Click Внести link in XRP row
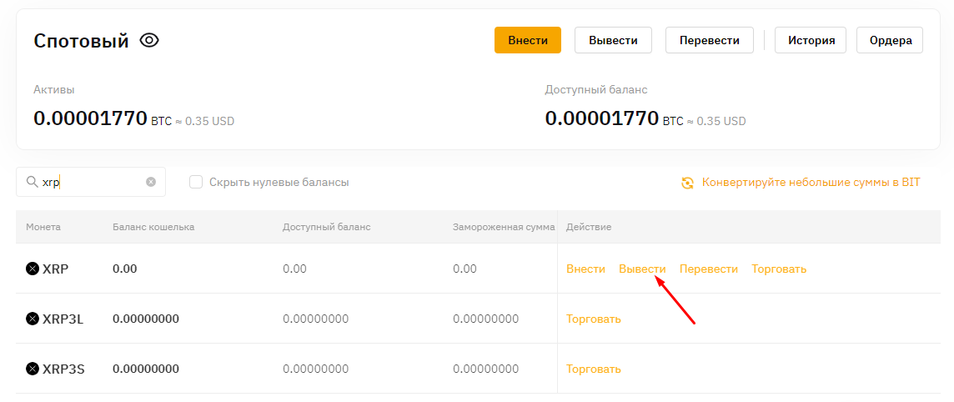This screenshot has width=954, height=402. pos(585,269)
